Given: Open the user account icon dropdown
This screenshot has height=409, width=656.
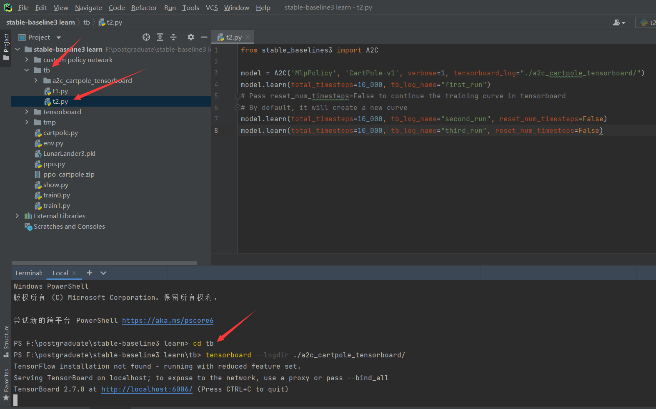Looking at the screenshot, I should 619,22.
